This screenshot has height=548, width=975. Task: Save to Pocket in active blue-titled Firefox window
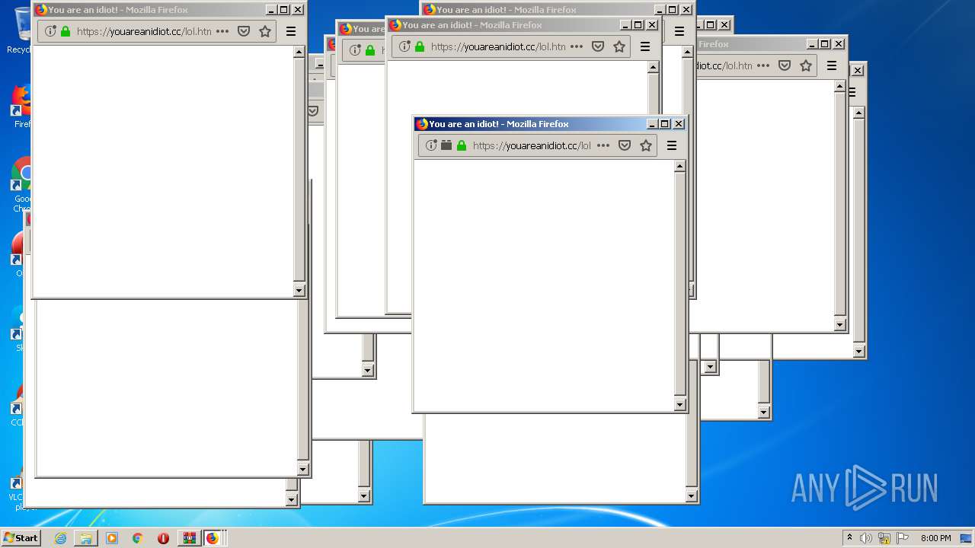625,145
